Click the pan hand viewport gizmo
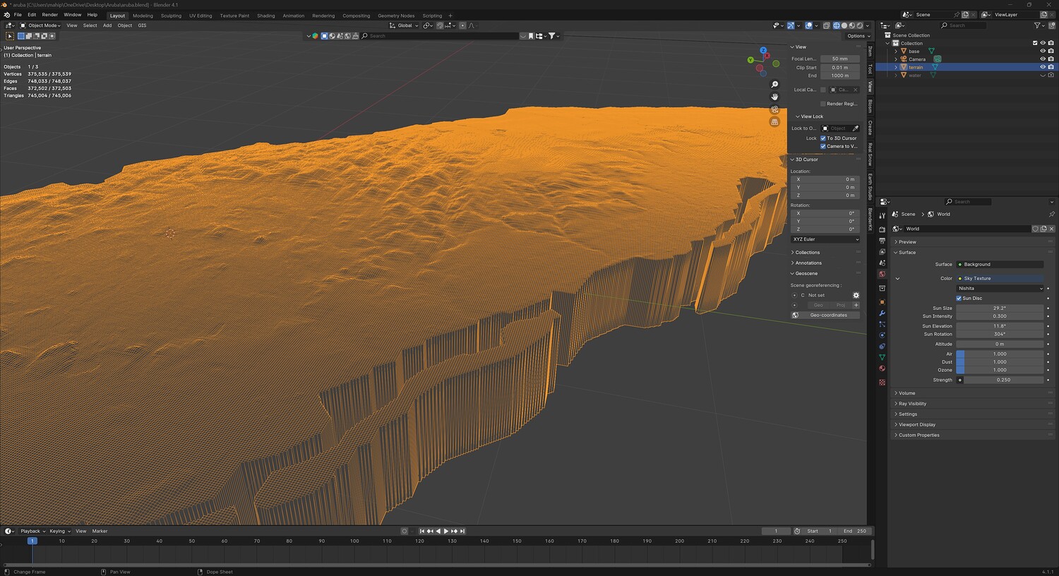1059x576 pixels. (x=774, y=97)
